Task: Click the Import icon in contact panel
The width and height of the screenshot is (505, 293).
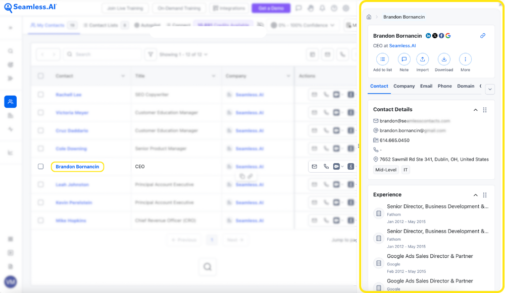Action: 422,59
